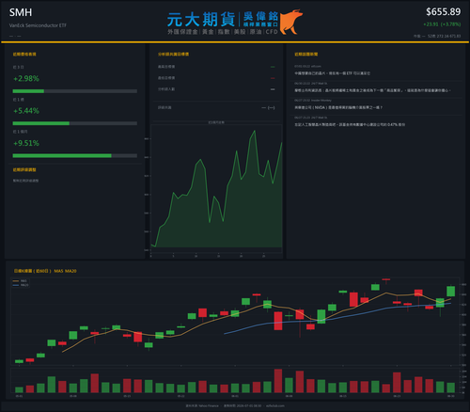470x412 pixels.
Task: Click the 52-week range text under the price
Action: (445, 36)
